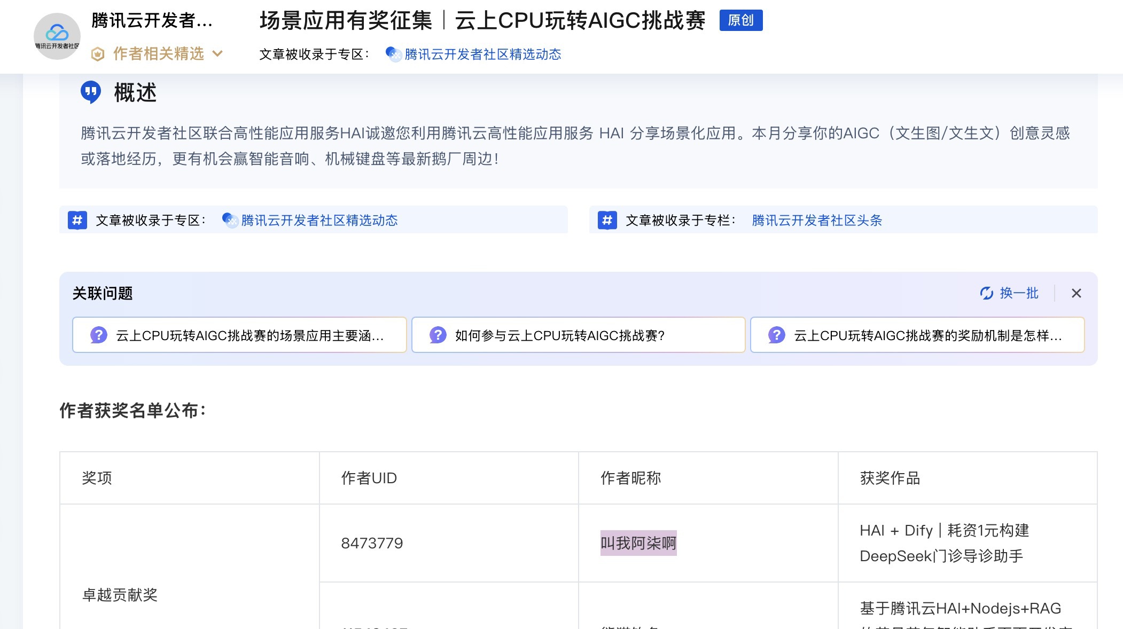Screen dimensions: 1123x629
Task: Click the highlighted nickname 叫我阿柒啊
Action: [x=638, y=543]
